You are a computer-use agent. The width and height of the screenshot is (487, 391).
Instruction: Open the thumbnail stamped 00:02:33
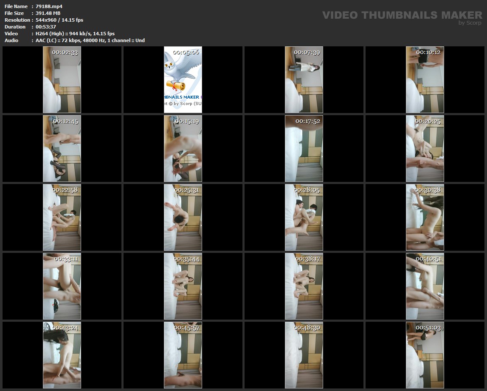[62, 79]
